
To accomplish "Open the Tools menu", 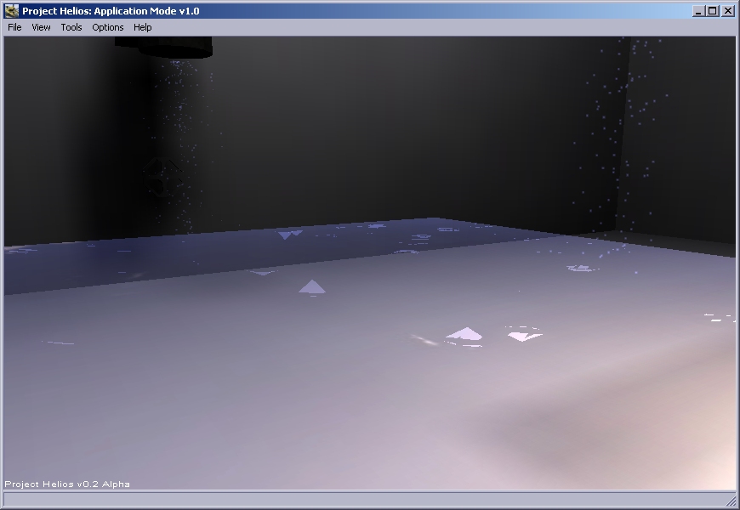I will (x=71, y=27).
